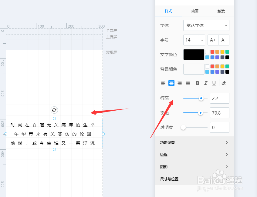
Task: Toggle bold formatting on the text
Action: pos(197,83)
